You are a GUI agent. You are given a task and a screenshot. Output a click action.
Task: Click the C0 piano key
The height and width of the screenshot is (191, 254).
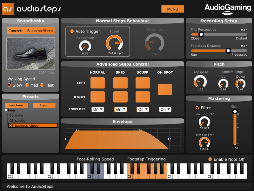point(10,176)
